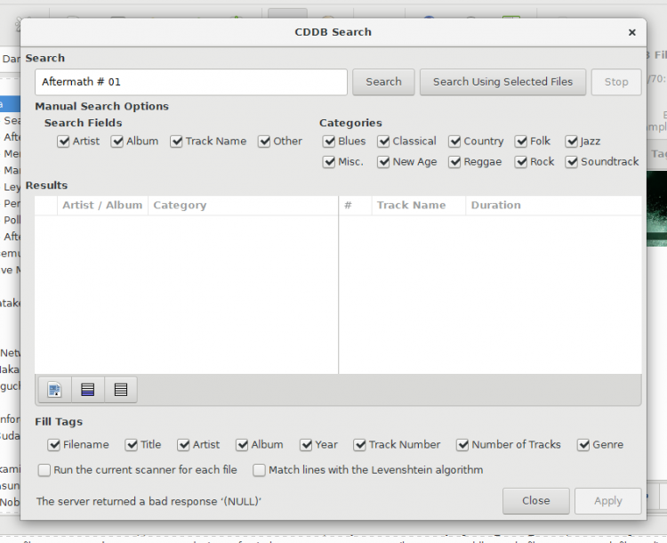Toggle the Rock category checkbox
This screenshot has width=667, height=543.
[521, 162]
